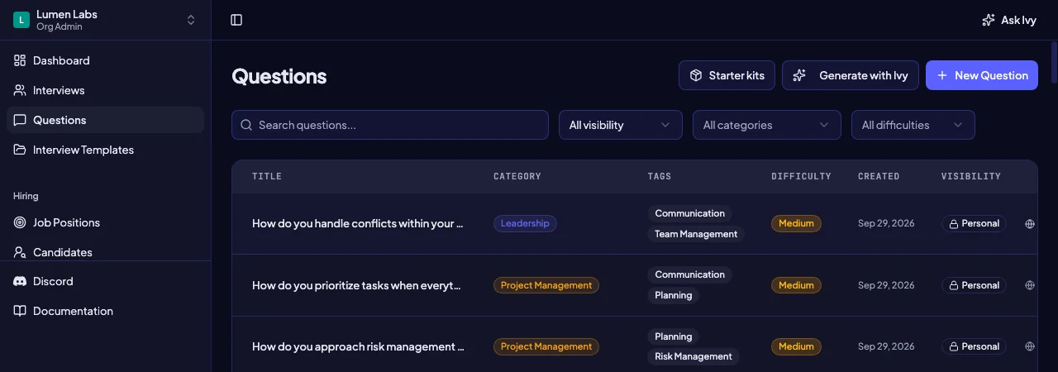Click the Starter kits box icon
This screenshot has height=372, width=1058.
click(696, 75)
